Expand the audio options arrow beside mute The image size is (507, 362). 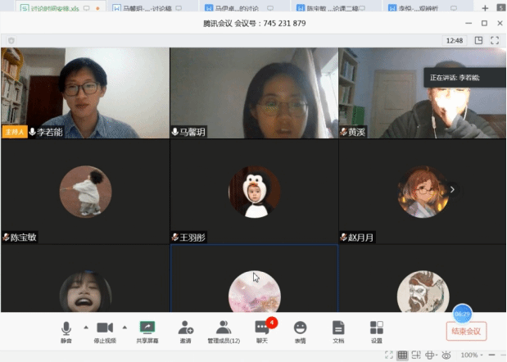85,326
